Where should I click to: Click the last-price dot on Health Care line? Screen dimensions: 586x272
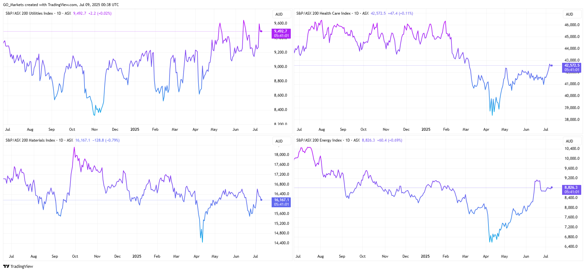pos(552,65)
